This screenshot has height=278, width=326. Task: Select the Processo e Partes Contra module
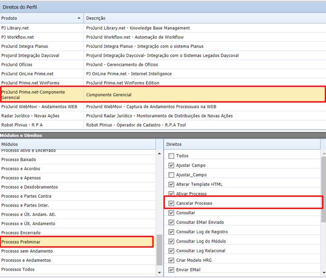click(x=78, y=196)
